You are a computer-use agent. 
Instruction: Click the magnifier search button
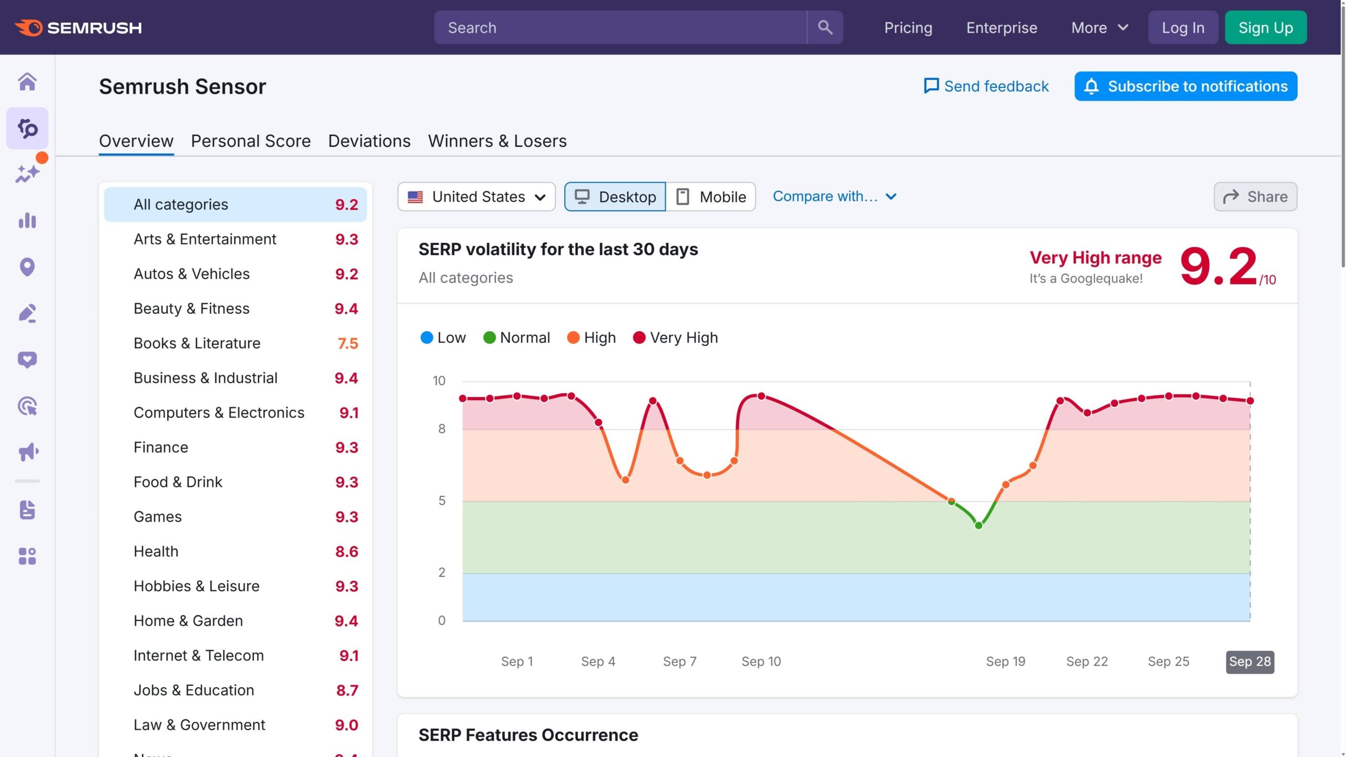pos(825,27)
